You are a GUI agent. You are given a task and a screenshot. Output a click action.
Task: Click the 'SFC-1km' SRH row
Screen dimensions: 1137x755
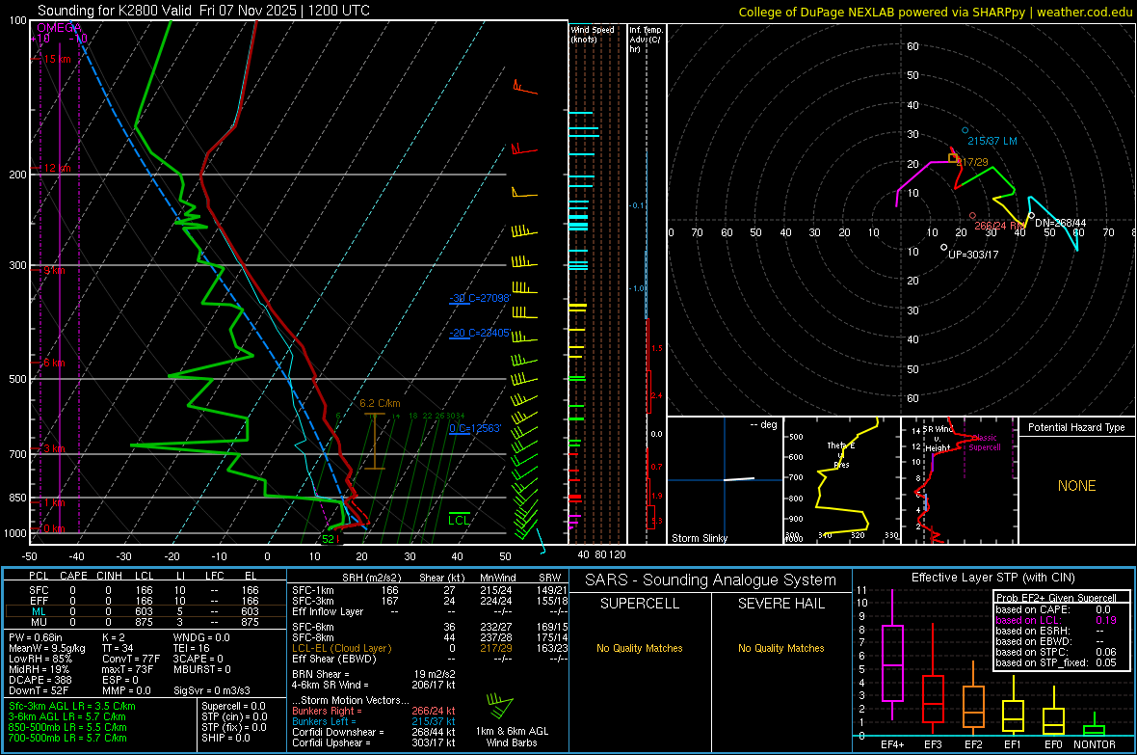[x=430, y=590]
